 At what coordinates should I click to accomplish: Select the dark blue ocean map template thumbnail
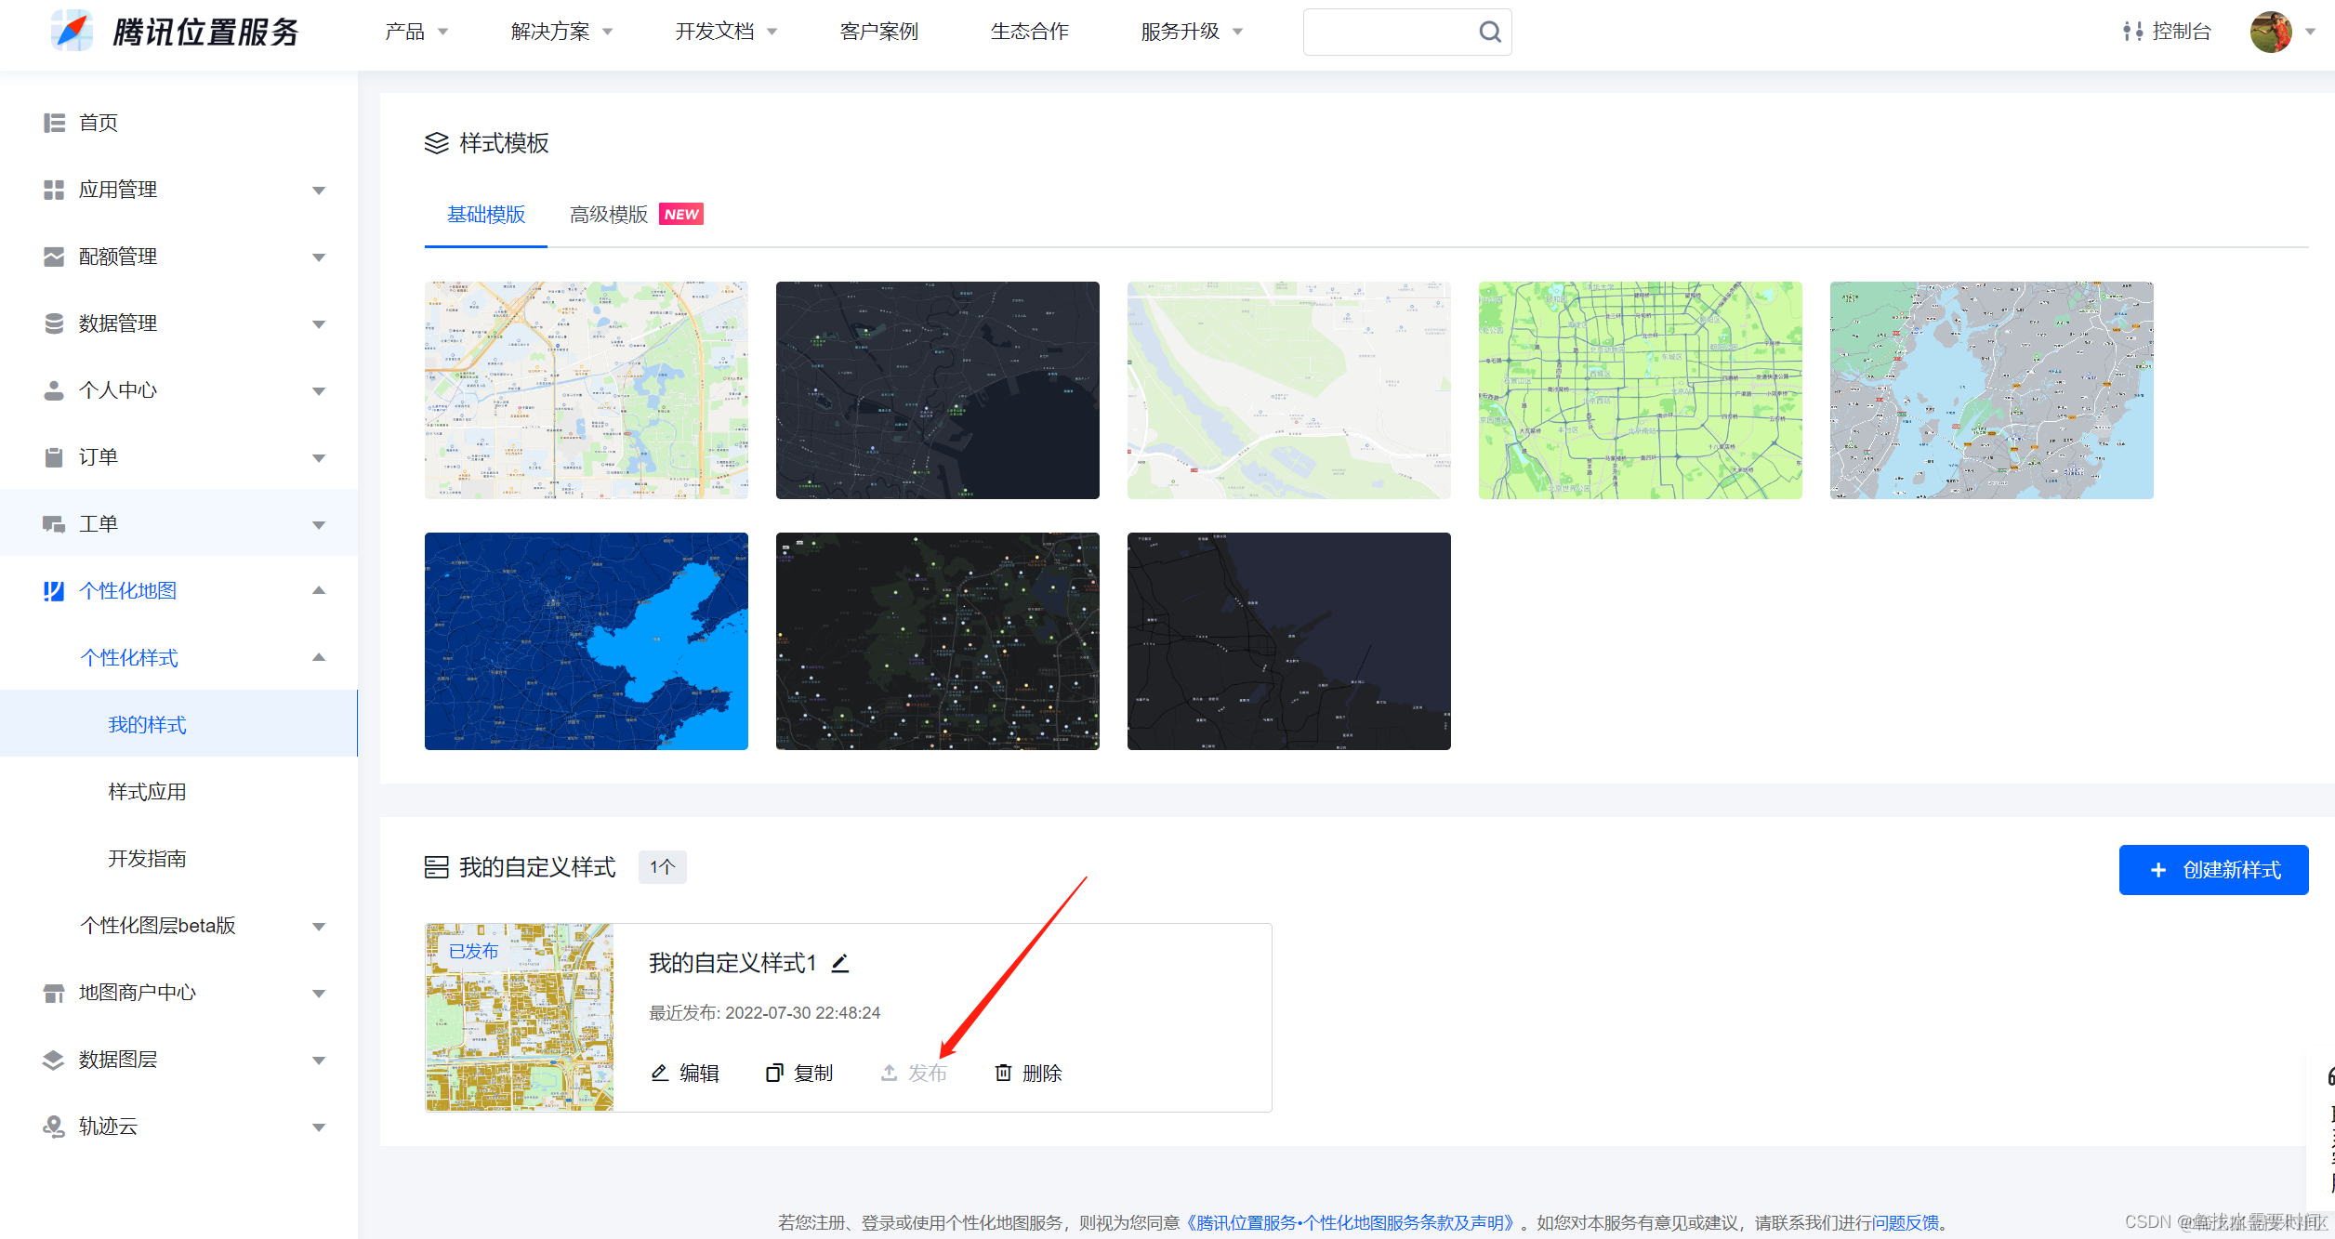[586, 641]
